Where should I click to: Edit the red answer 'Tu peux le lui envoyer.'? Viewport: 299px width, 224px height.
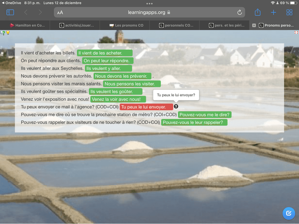pos(146,107)
